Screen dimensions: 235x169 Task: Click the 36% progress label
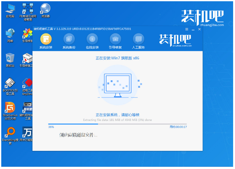tap(51, 127)
